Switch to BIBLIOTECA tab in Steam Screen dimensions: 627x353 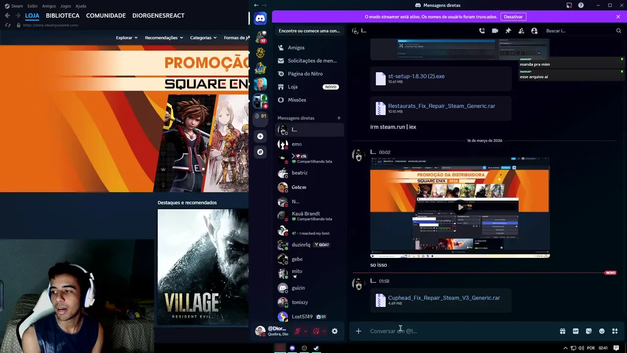pyautogui.click(x=63, y=16)
